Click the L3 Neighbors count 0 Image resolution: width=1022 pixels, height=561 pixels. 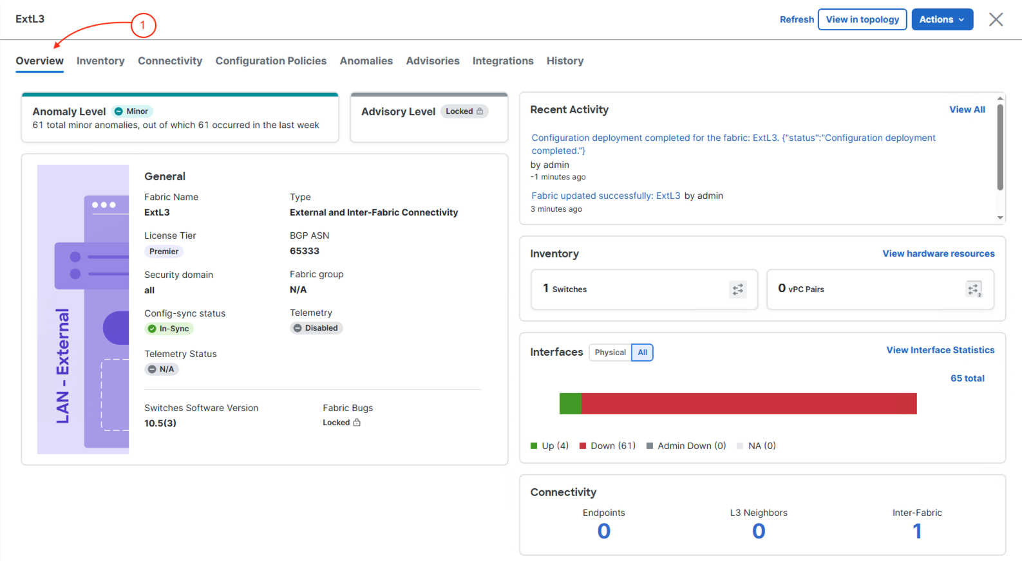[759, 531]
